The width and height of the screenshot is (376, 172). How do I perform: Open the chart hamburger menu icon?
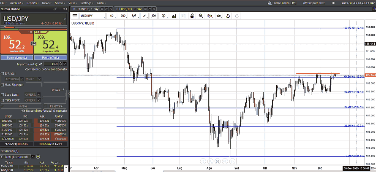(75, 16)
